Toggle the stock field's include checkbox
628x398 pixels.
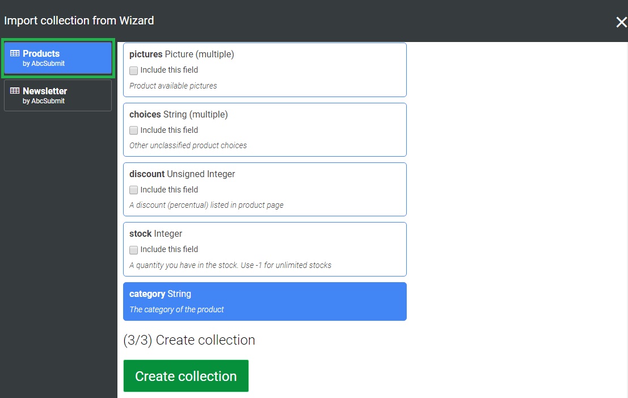point(134,250)
